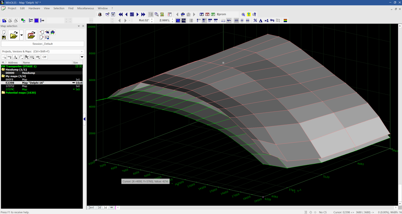This screenshot has height=214, width=402.
Task: Jump to the first map with double-left arrows
Action: click(121, 14)
